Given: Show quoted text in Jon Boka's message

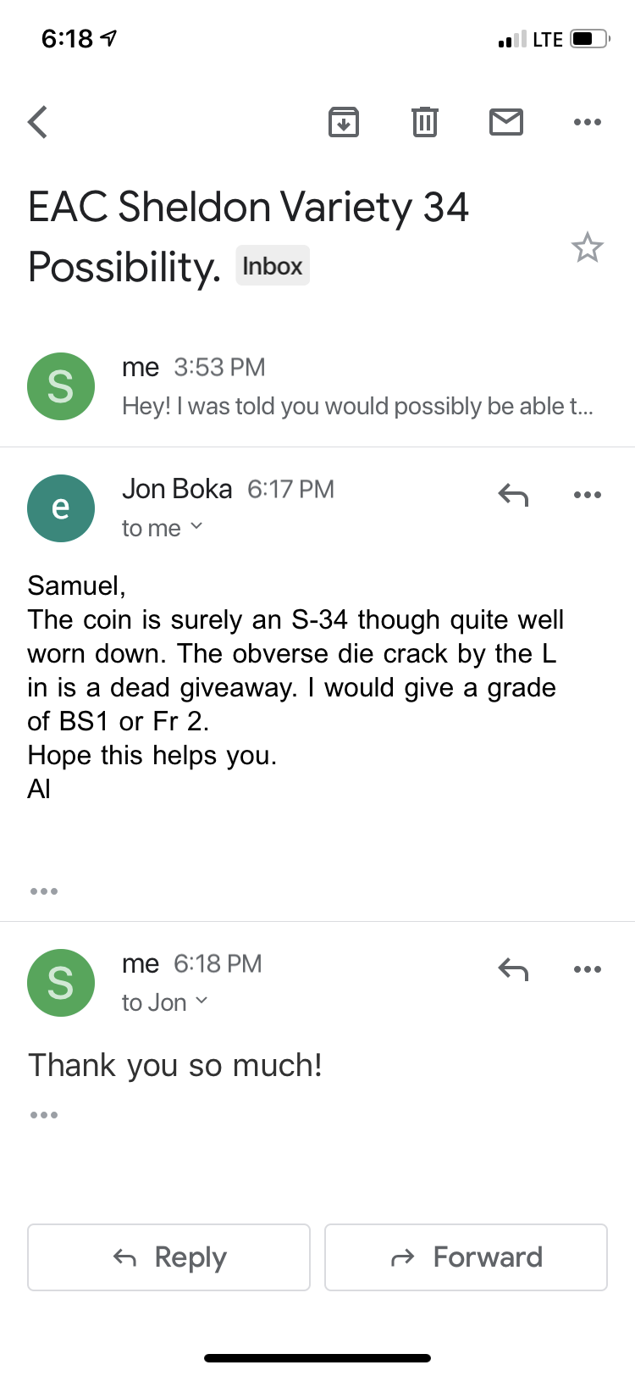Looking at the screenshot, I should 44,891.
